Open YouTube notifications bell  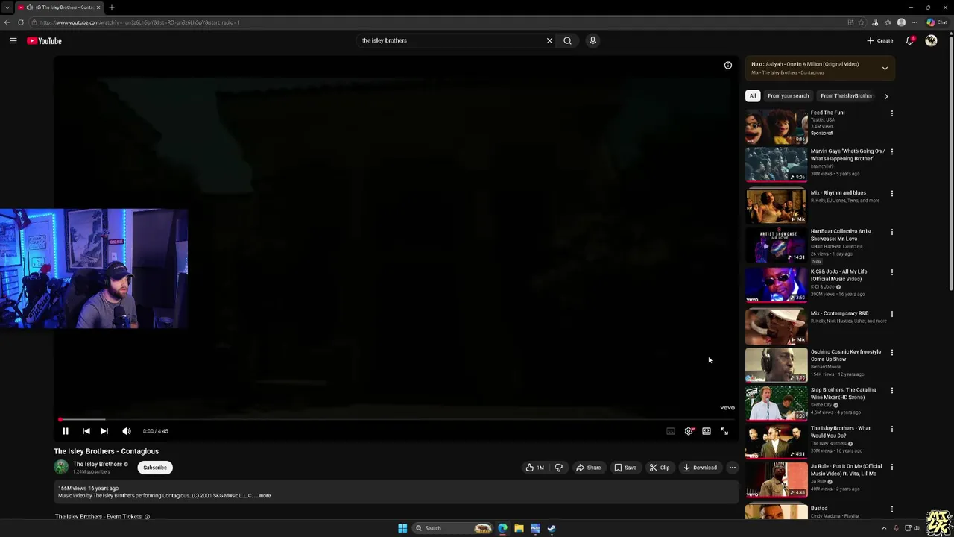pos(910,41)
